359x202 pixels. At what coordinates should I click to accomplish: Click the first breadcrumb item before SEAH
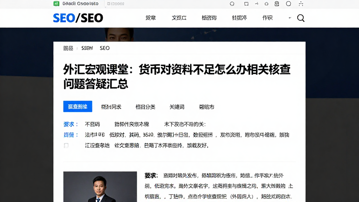pos(68,48)
